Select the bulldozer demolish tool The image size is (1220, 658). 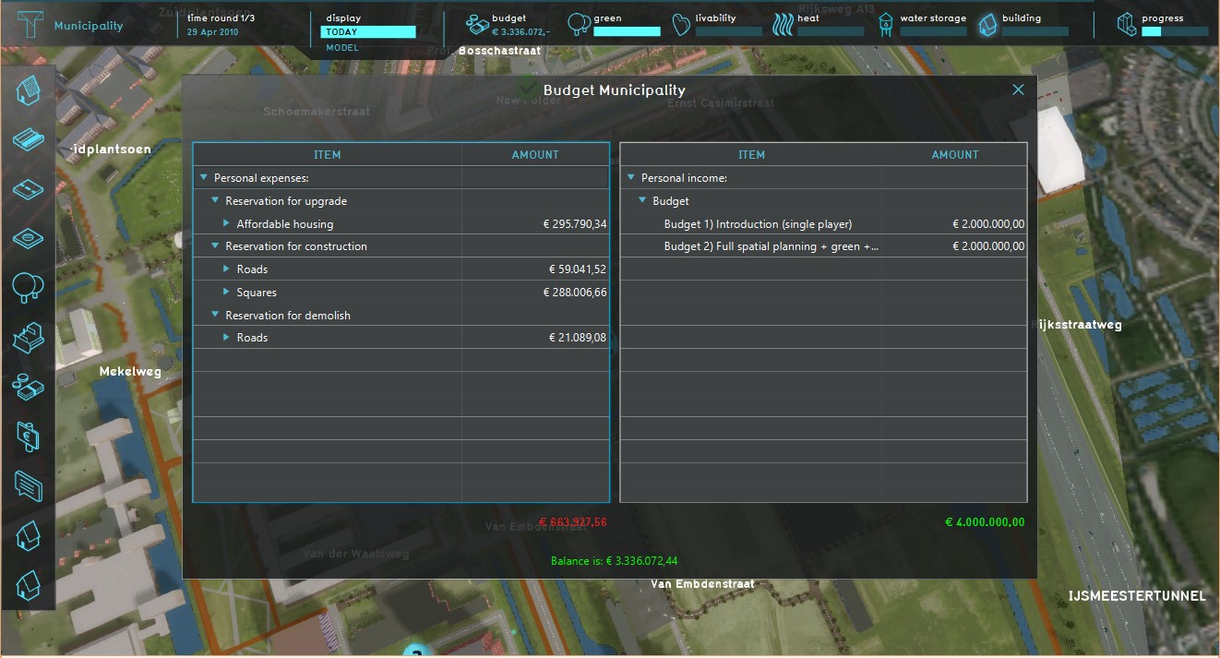coord(28,337)
